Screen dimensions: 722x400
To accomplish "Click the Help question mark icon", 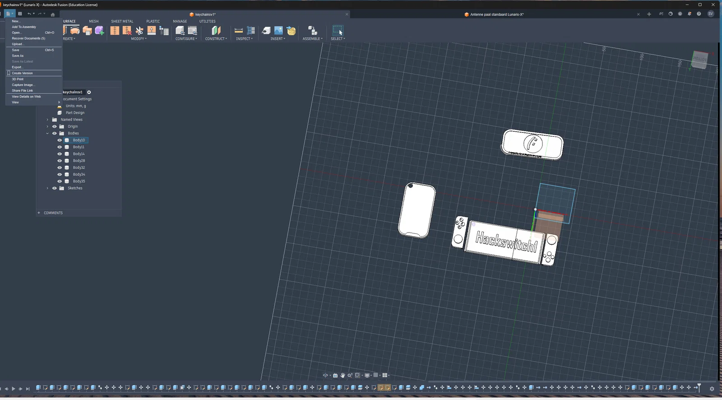I will point(699,14).
